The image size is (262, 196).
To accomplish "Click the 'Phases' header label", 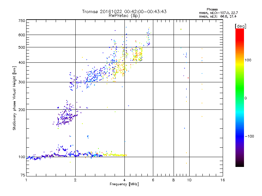I will point(212,9).
